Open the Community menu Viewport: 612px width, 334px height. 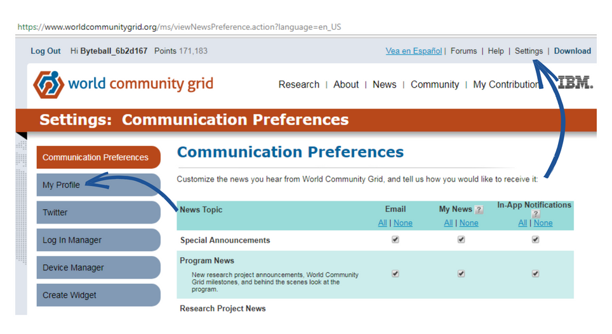435,84
